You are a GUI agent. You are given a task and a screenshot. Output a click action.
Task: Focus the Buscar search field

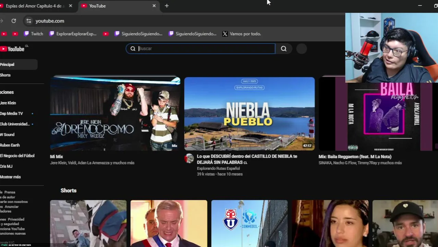pos(200,49)
